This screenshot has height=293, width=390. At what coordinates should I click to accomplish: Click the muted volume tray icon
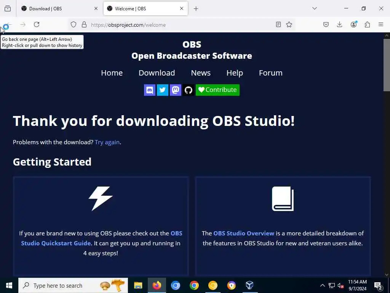coord(340,285)
